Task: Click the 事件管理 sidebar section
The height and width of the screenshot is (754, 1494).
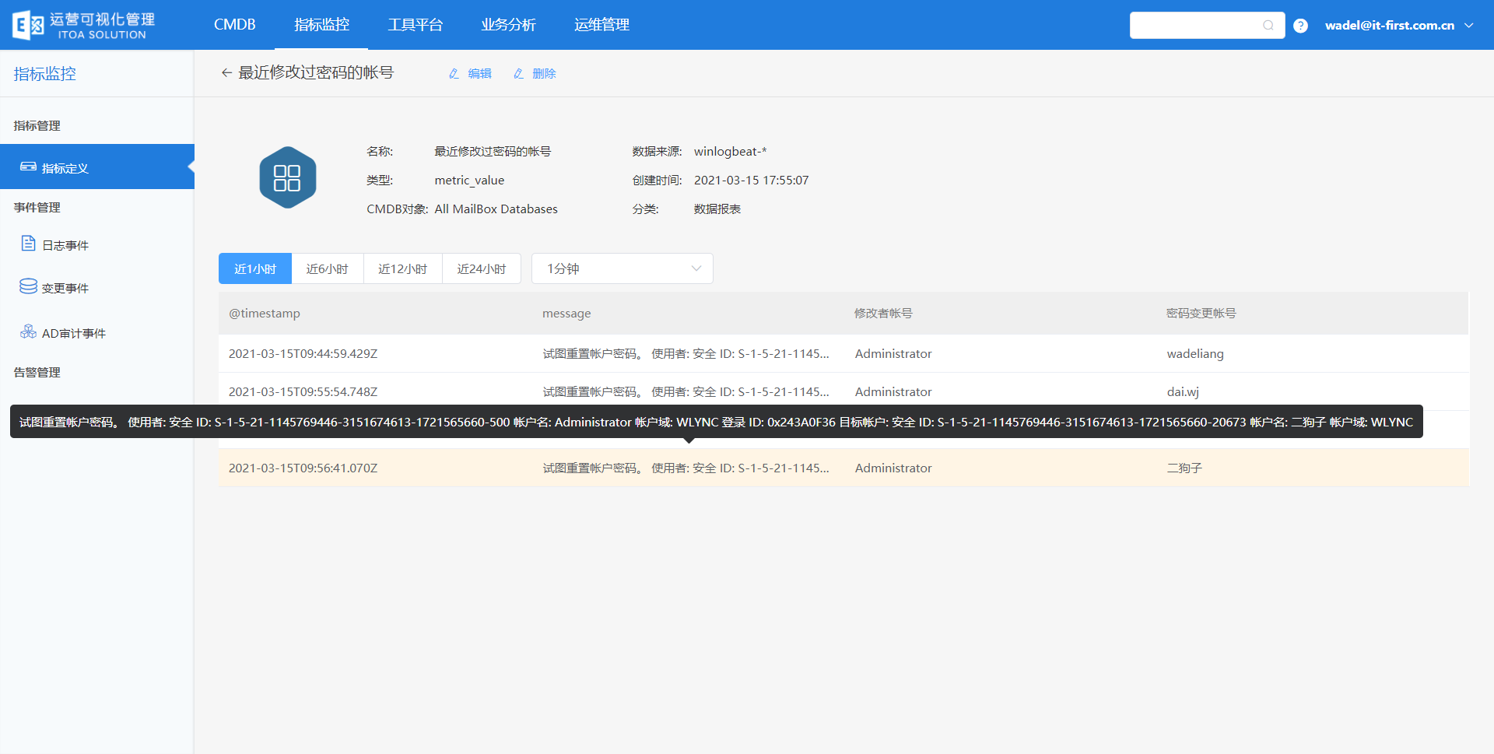Action: click(x=37, y=207)
